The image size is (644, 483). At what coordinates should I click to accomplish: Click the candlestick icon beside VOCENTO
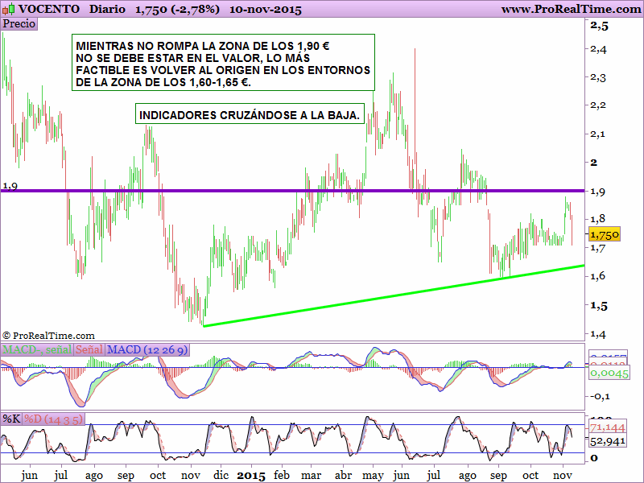(9, 9)
